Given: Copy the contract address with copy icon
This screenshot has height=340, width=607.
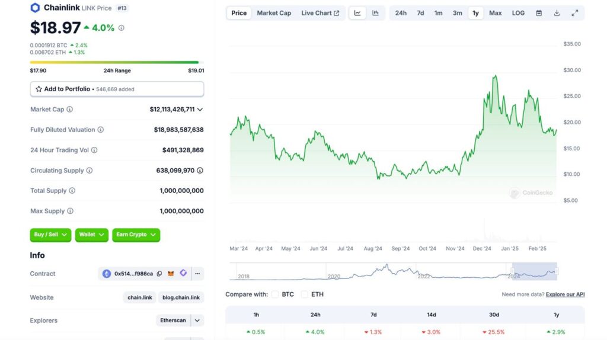Looking at the screenshot, I should (159, 274).
